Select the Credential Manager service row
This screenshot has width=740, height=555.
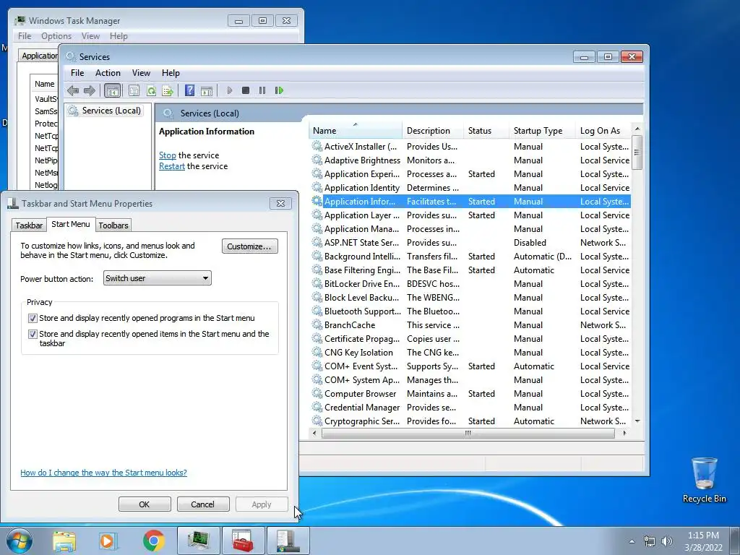click(x=470, y=408)
